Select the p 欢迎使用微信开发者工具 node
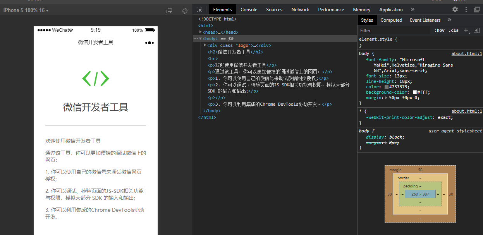The image size is (483, 235). [242, 65]
